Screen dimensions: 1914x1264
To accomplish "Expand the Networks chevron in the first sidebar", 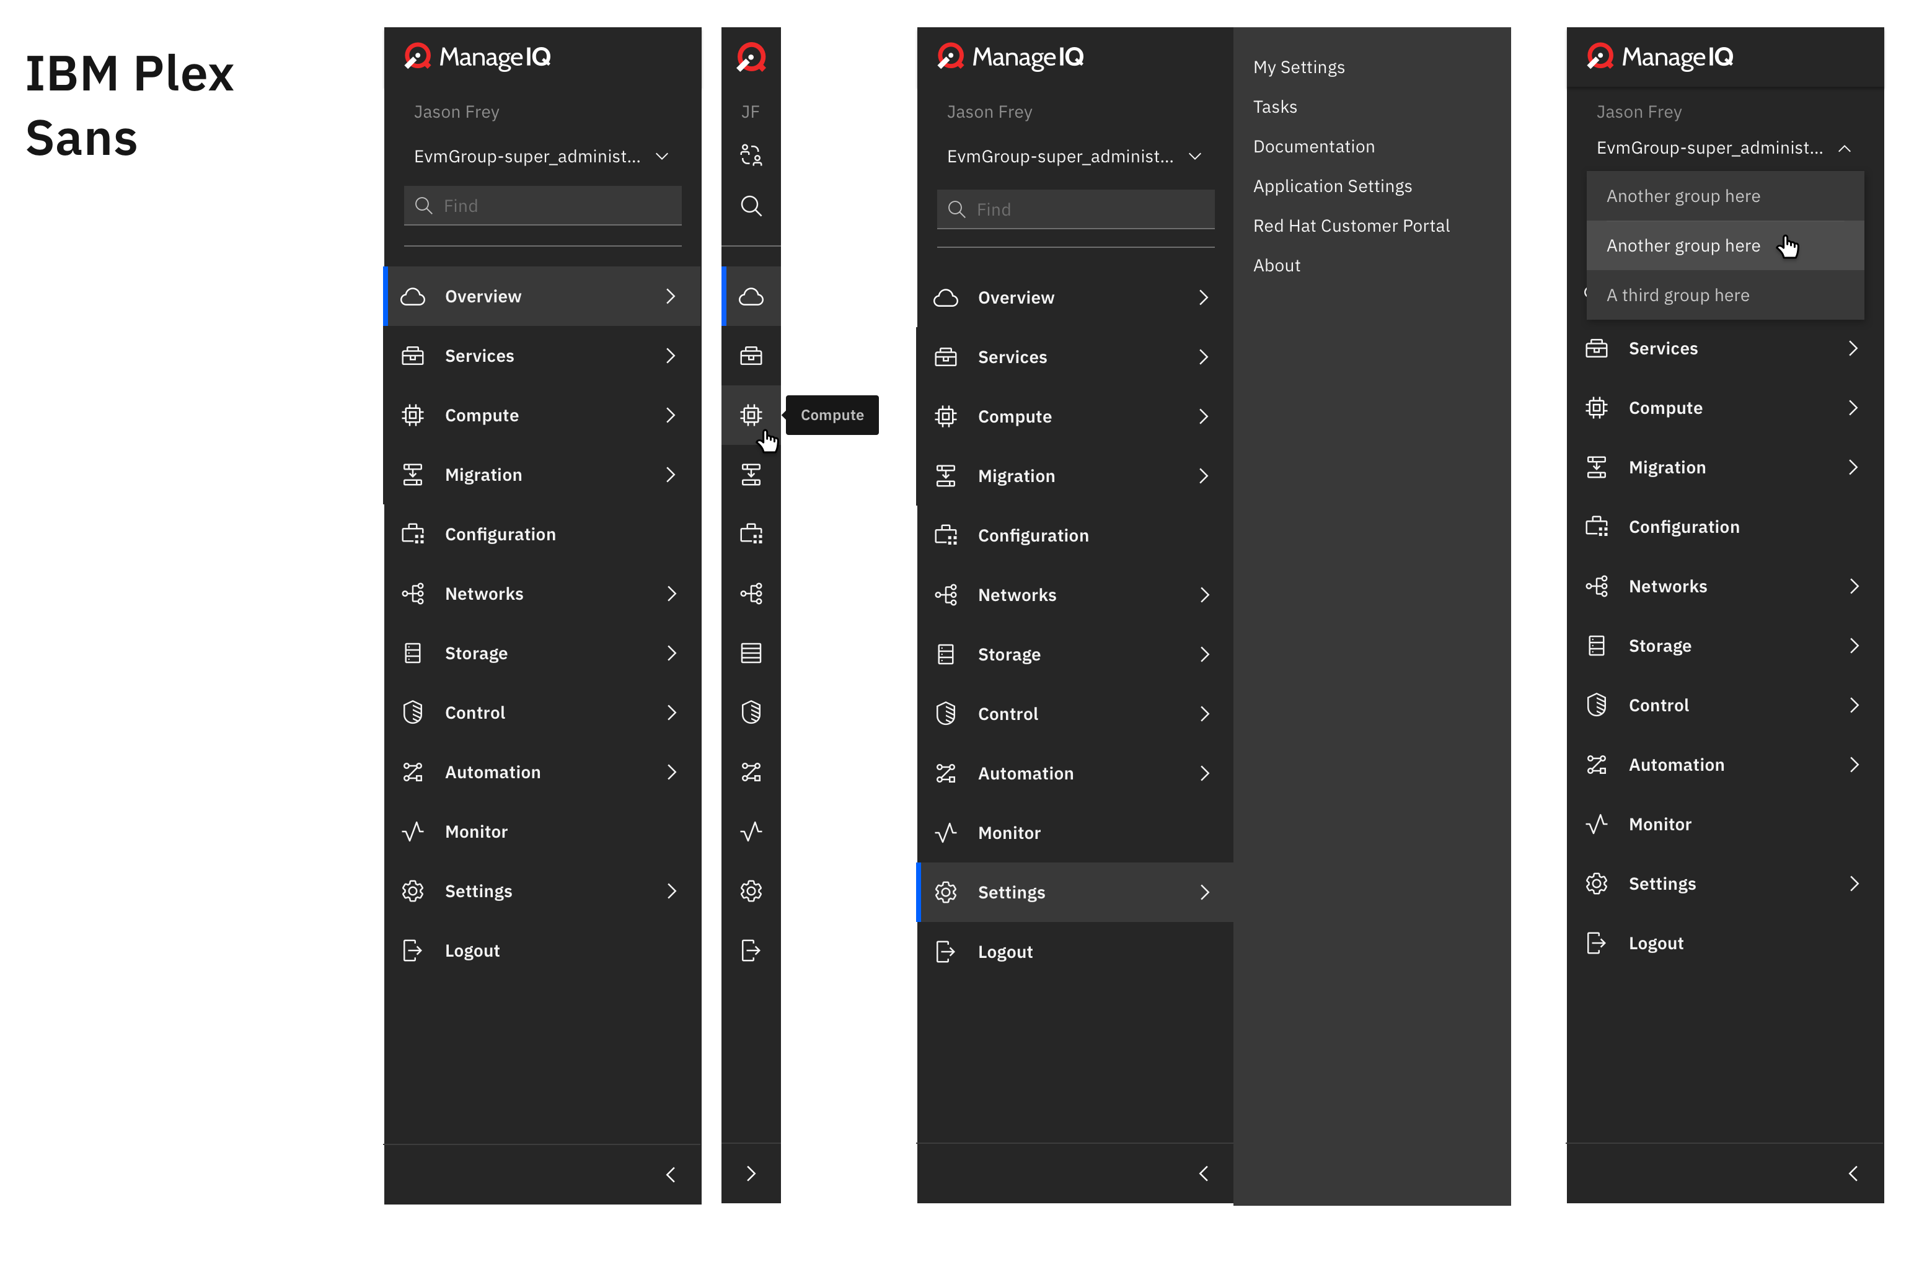I will 671,594.
